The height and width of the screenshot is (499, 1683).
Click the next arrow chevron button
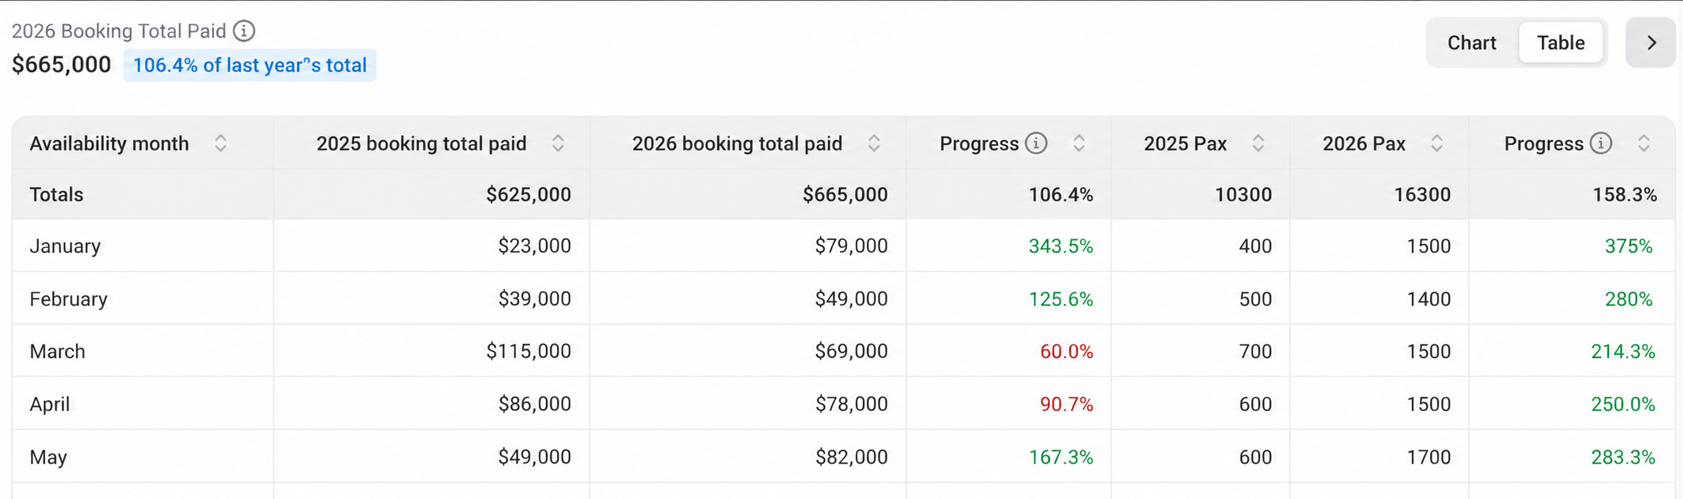coord(1651,43)
